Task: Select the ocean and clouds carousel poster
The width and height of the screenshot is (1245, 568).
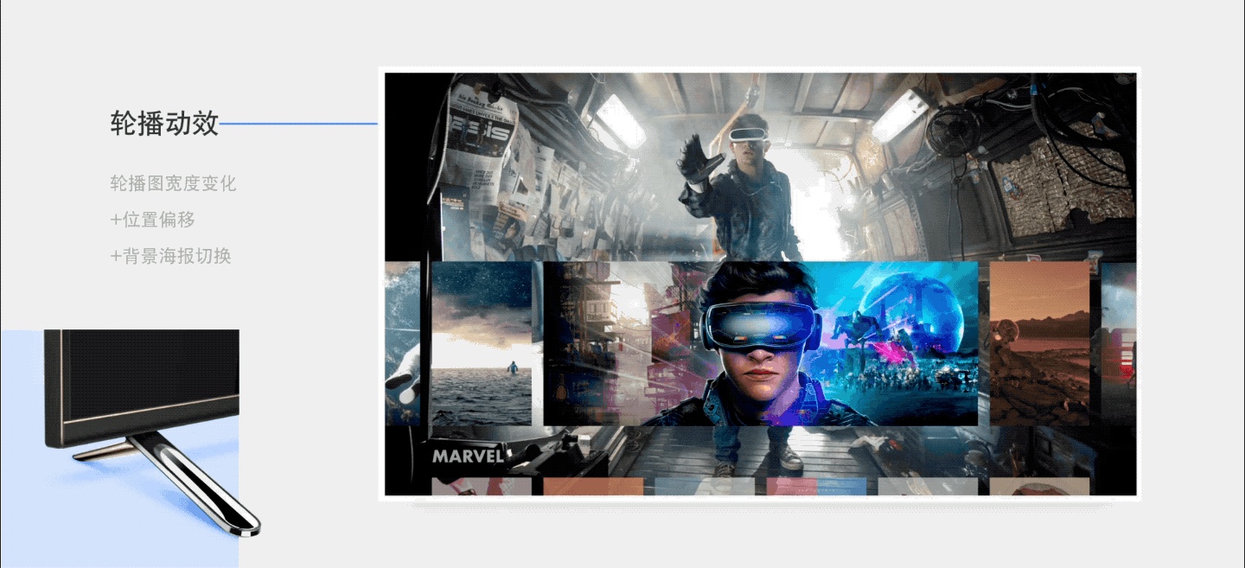Action: pos(482,343)
